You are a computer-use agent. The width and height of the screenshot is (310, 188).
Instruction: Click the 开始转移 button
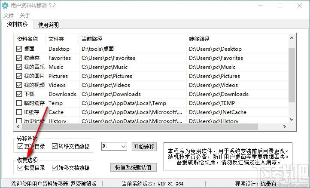point(144,147)
